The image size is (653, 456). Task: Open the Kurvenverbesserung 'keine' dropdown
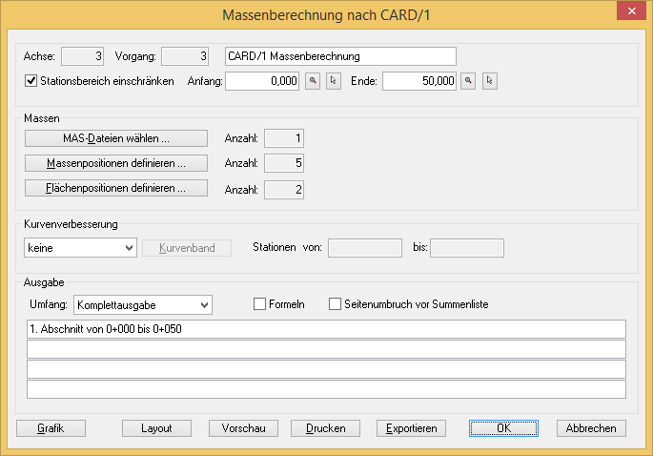coord(80,248)
